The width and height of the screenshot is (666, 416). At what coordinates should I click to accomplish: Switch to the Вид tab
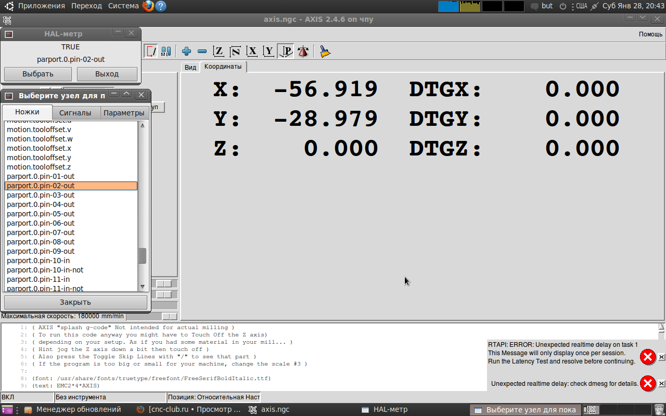190,68
